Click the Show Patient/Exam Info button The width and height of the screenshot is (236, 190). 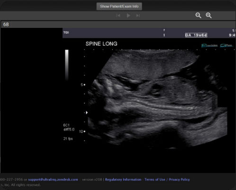click(x=119, y=7)
